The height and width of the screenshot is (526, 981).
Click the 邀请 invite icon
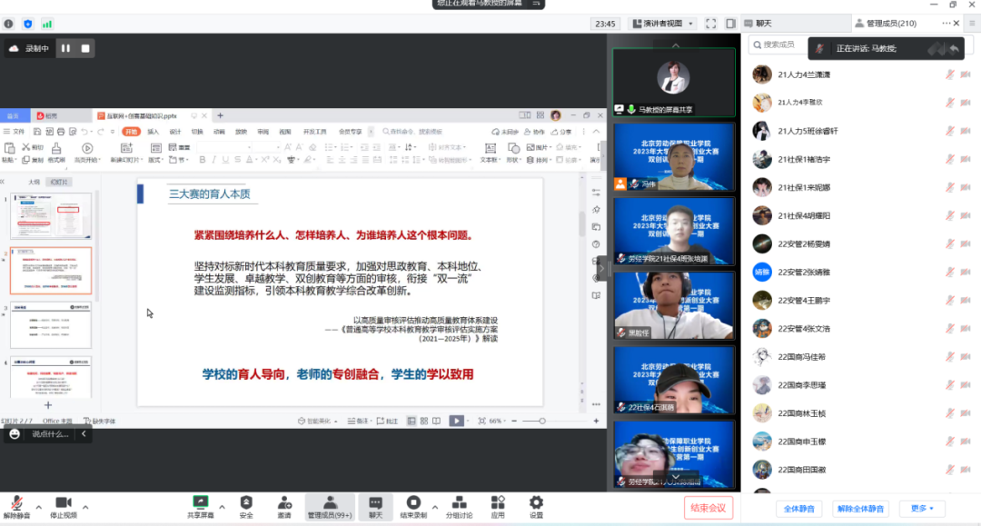click(x=284, y=506)
